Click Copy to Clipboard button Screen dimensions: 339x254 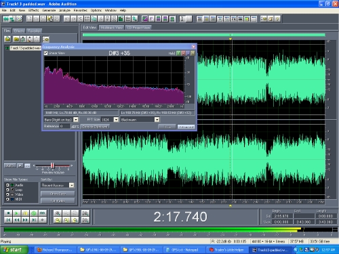pos(95,127)
